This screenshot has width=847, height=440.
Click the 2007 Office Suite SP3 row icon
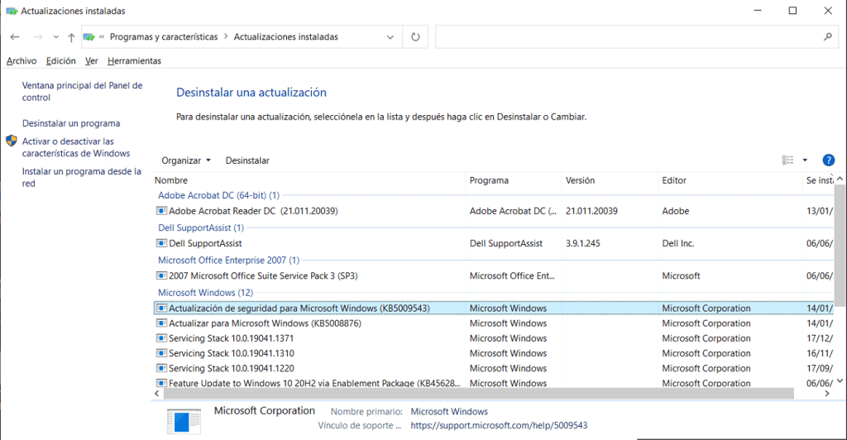point(161,275)
